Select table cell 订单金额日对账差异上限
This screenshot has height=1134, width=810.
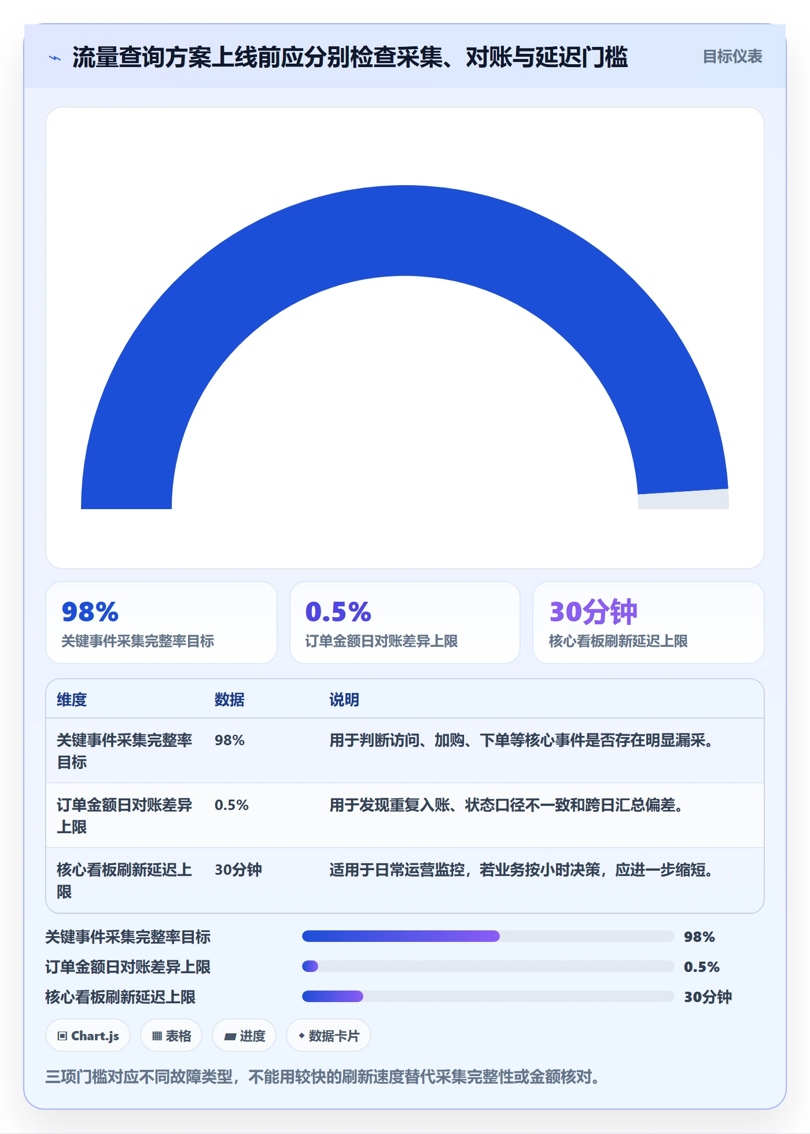point(124,816)
